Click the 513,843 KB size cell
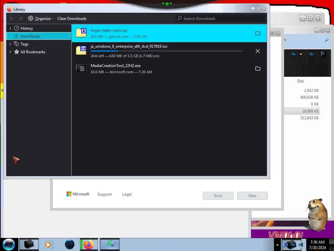Screen dimensions: 334x251 pyautogui.click(x=309, y=118)
